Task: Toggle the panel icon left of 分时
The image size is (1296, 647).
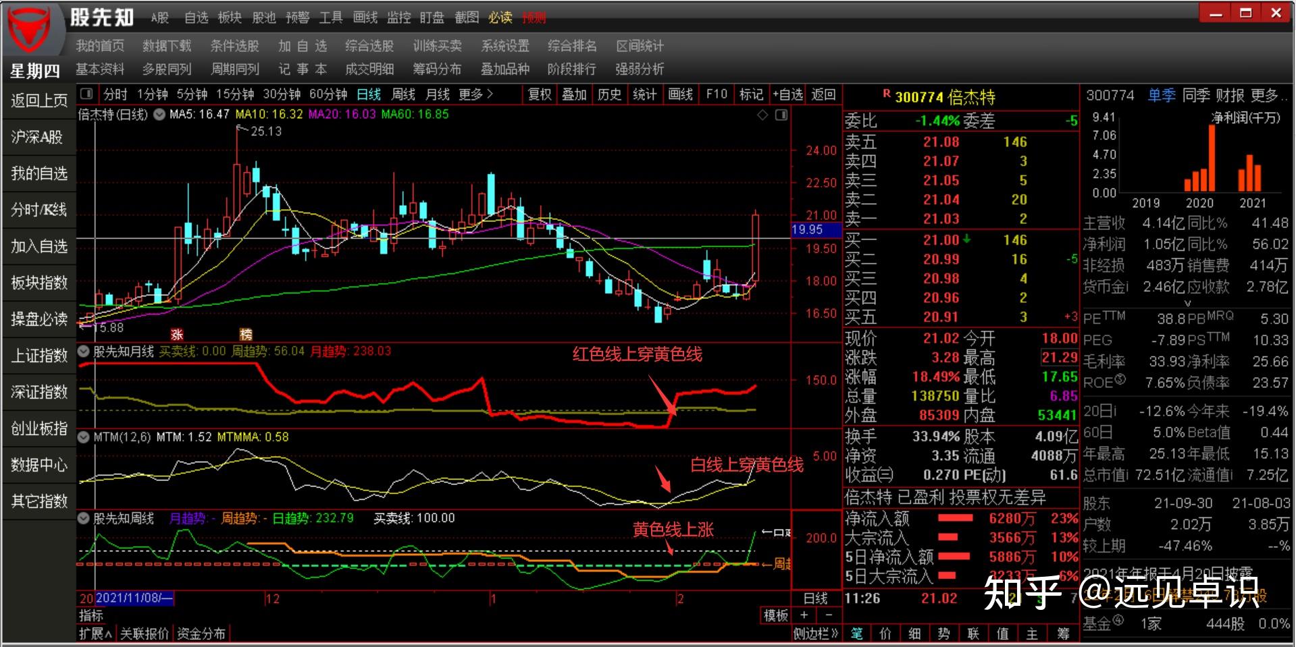Action: click(86, 94)
